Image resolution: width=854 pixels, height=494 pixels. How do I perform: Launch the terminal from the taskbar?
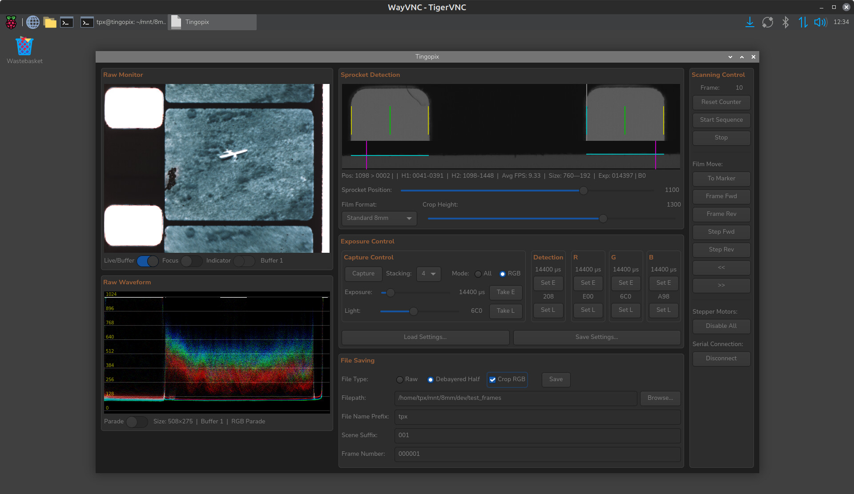pyautogui.click(x=67, y=22)
